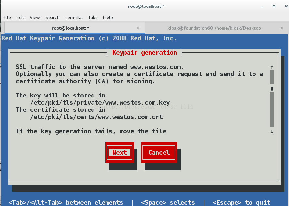Open the Tabs menu
289x206 pixels.
coord(93,17)
